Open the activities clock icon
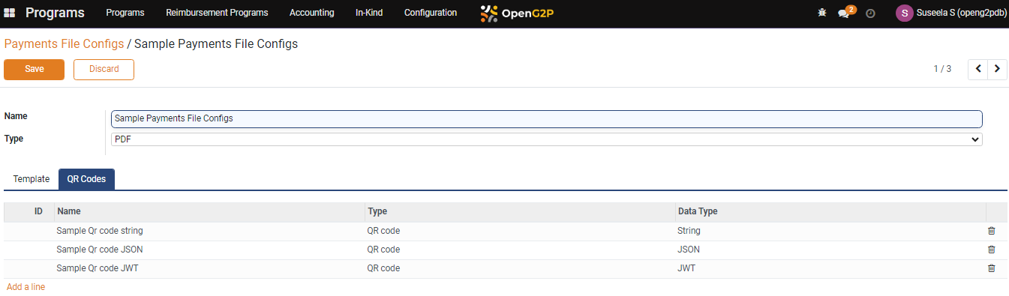This screenshot has height=296, width=1009. (870, 13)
